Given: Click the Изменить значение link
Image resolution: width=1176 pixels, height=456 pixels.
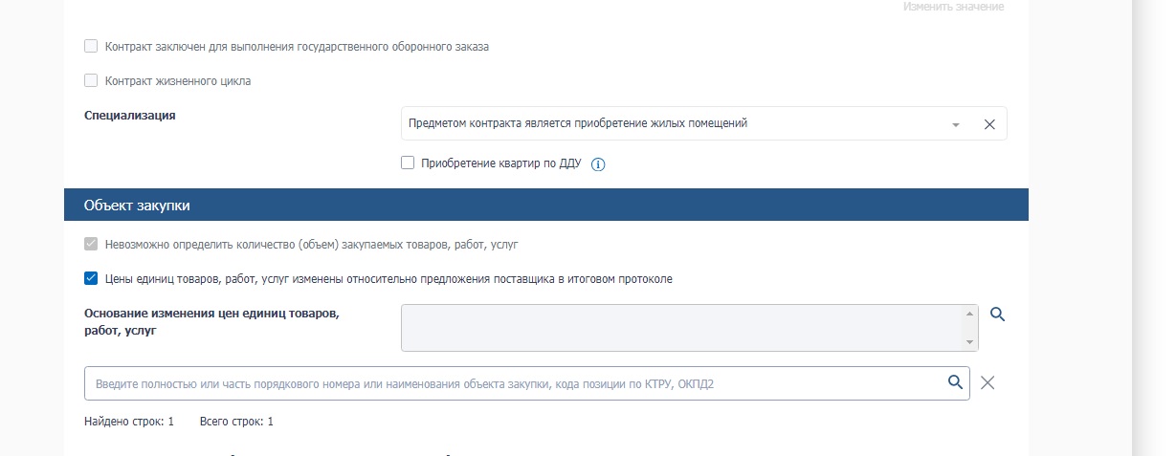Looking at the screenshot, I should (953, 8).
